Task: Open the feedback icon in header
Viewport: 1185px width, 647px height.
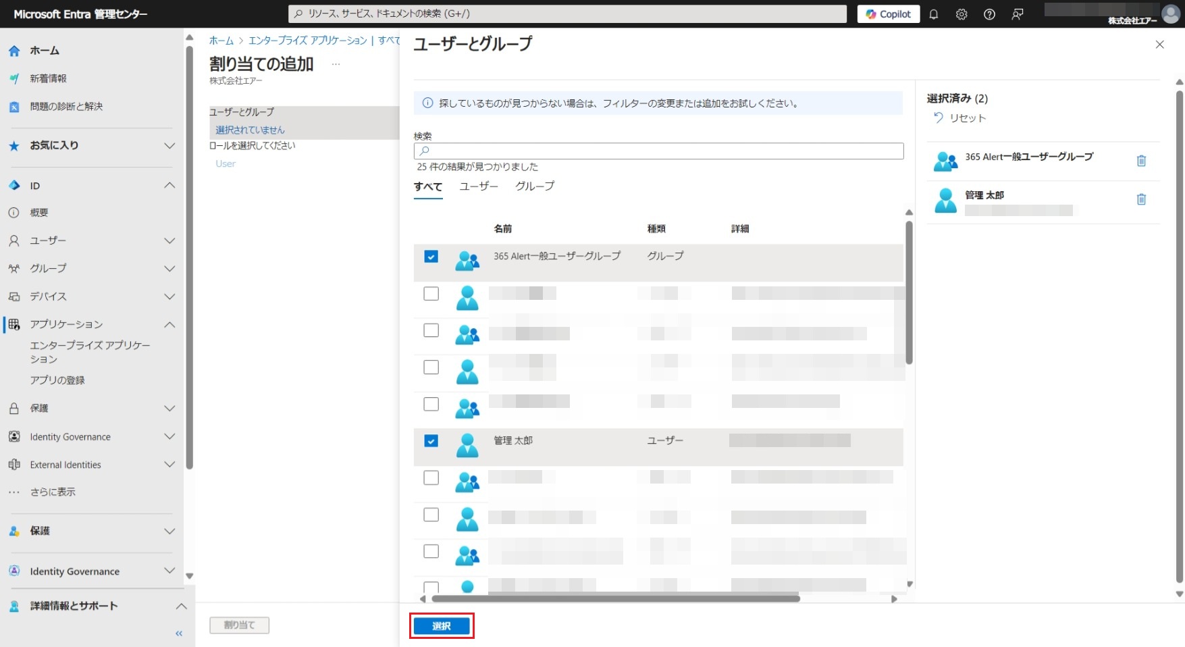Action: pos(1018,14)
